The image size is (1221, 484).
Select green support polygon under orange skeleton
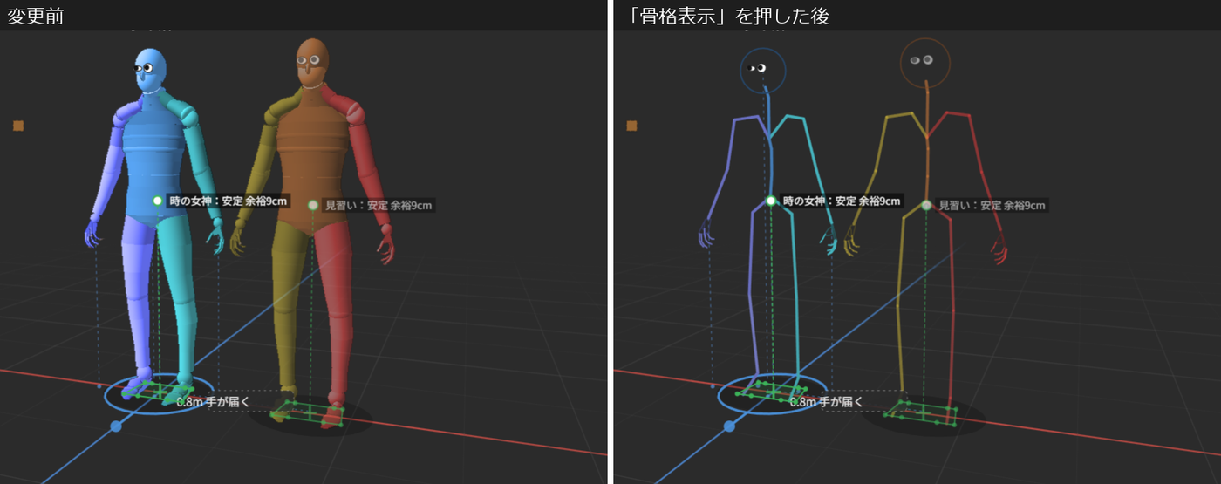coord(922,414)
